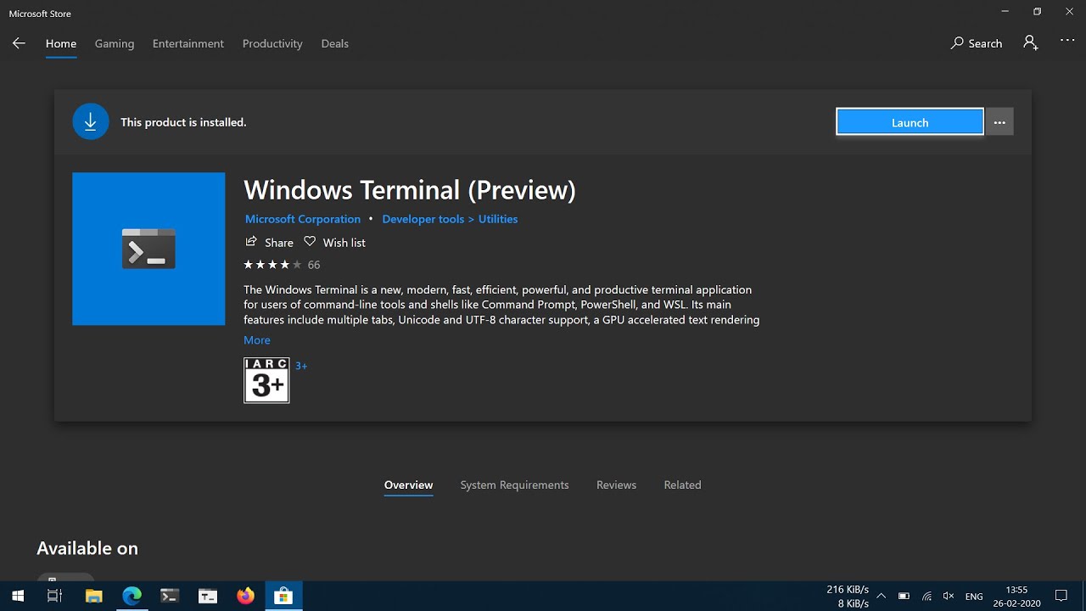Open the Deals tab
Viewport: 1086px width, 611px height.
(x=335, y=43)
